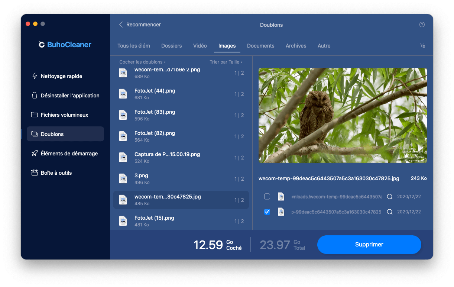Open Nettoyage rapide in the sidebar
Image resolution: width=454 pixels, height=287 pixels.
pyautogui.click(x=65, y=76)
